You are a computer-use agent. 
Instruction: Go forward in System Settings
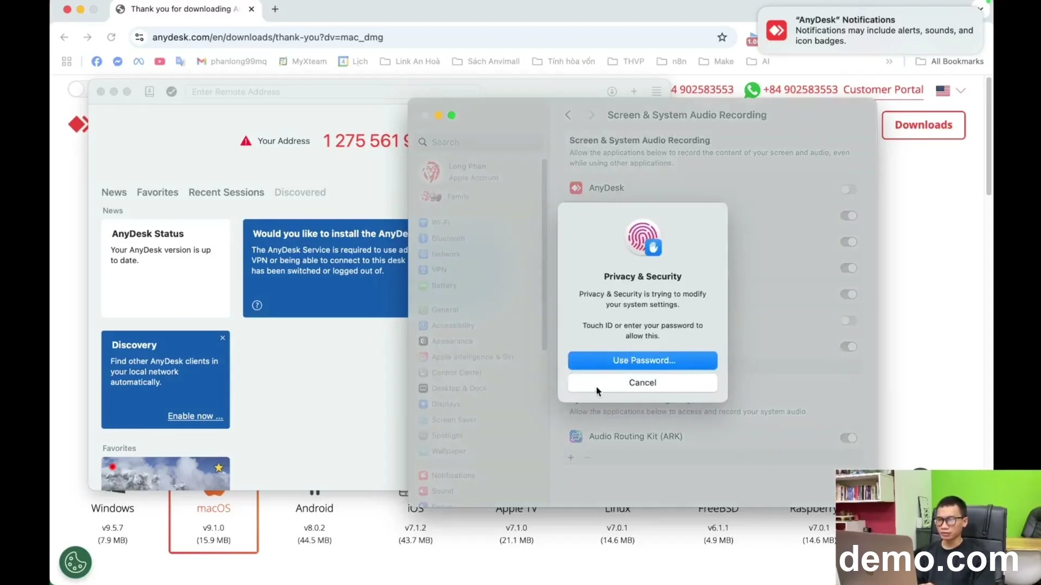[592, 115]
